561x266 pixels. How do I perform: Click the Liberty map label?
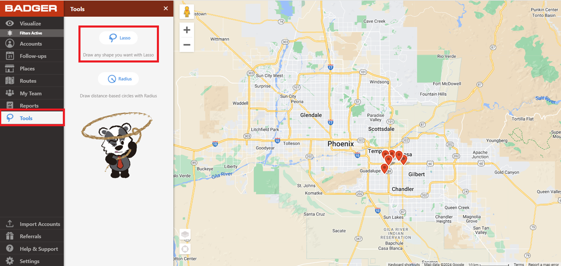(x=231, y=167)
